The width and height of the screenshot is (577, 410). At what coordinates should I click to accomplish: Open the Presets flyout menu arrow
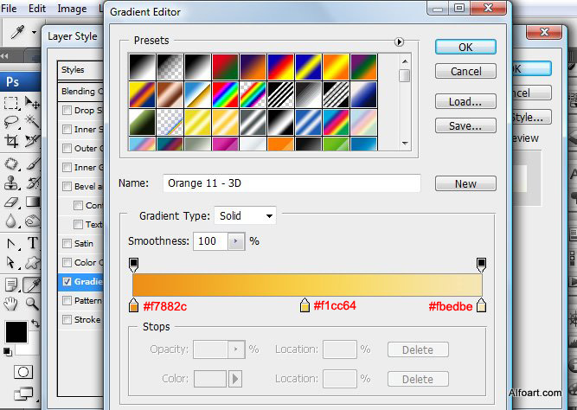coord(399,42)
